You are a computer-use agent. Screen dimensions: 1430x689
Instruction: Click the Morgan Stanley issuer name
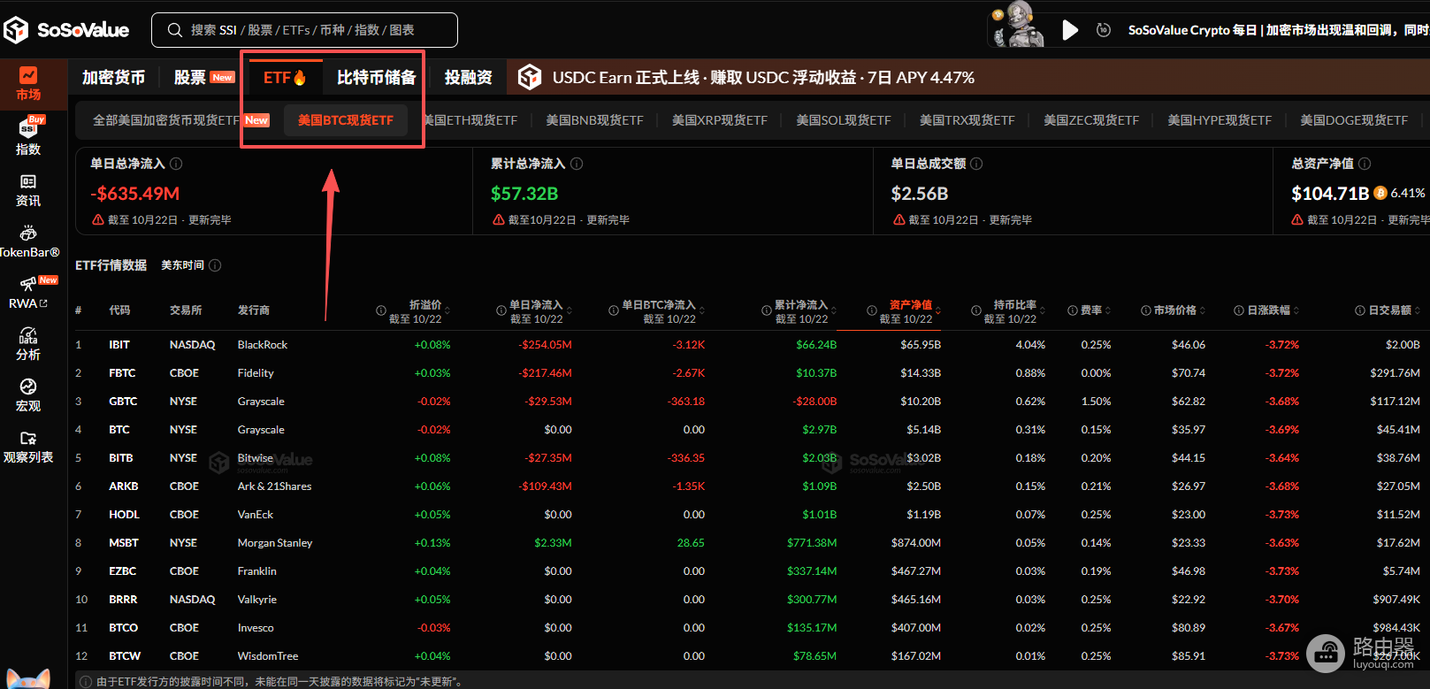275,543
